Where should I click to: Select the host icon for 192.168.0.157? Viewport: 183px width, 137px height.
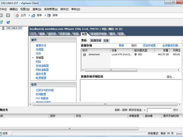click(3, 28)
